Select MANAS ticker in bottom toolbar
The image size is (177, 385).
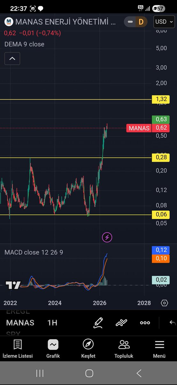pyautogui.click(x=20, y=323)
